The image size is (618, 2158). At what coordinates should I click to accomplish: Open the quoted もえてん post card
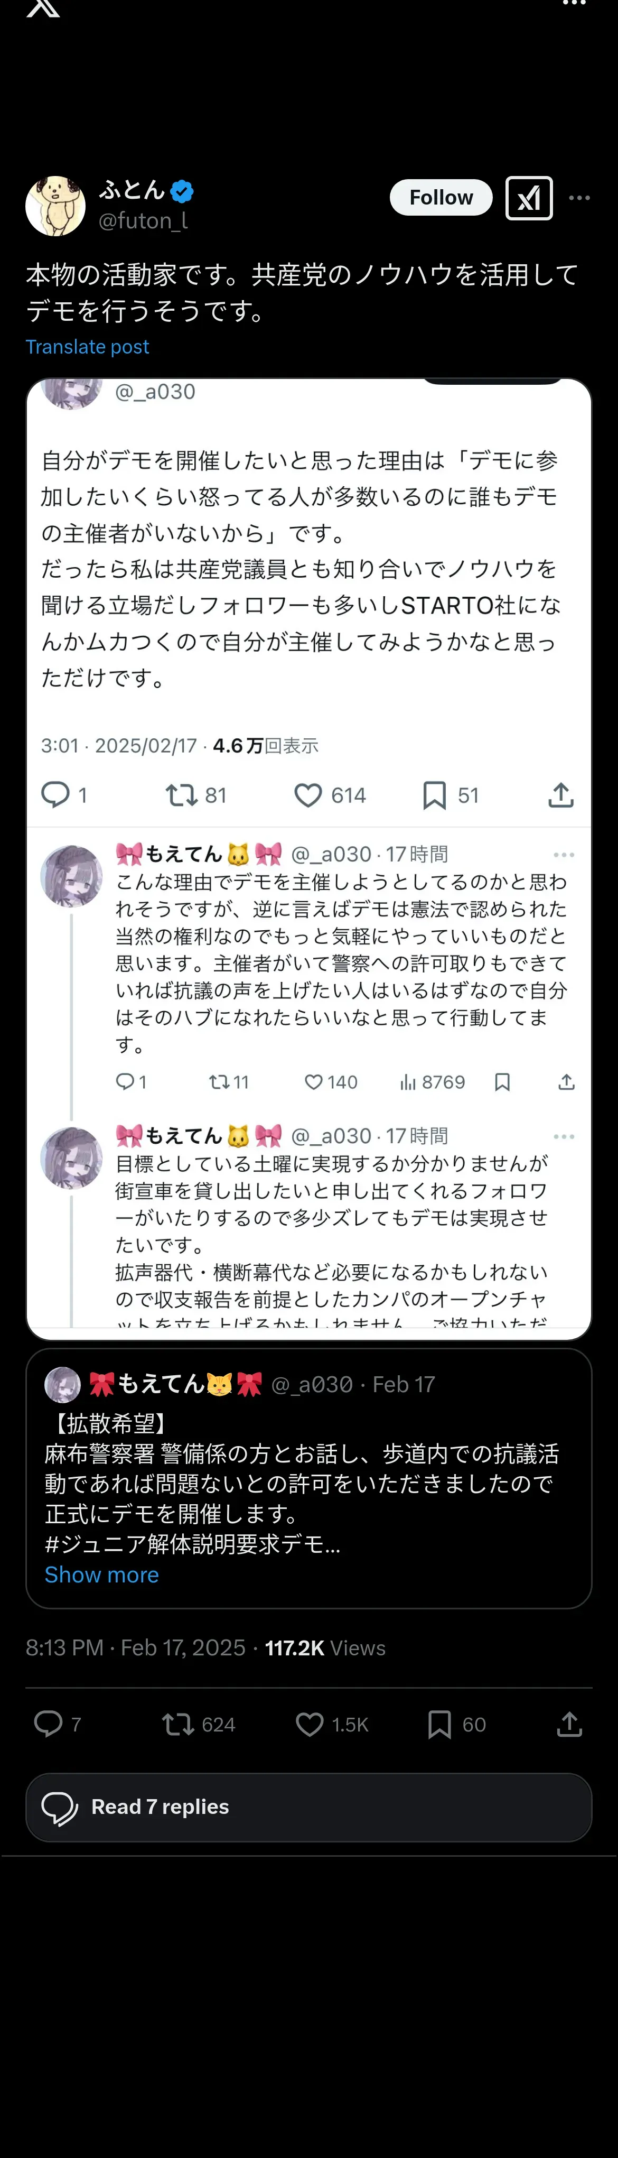pyautogui.click(x=309, y=1483)
